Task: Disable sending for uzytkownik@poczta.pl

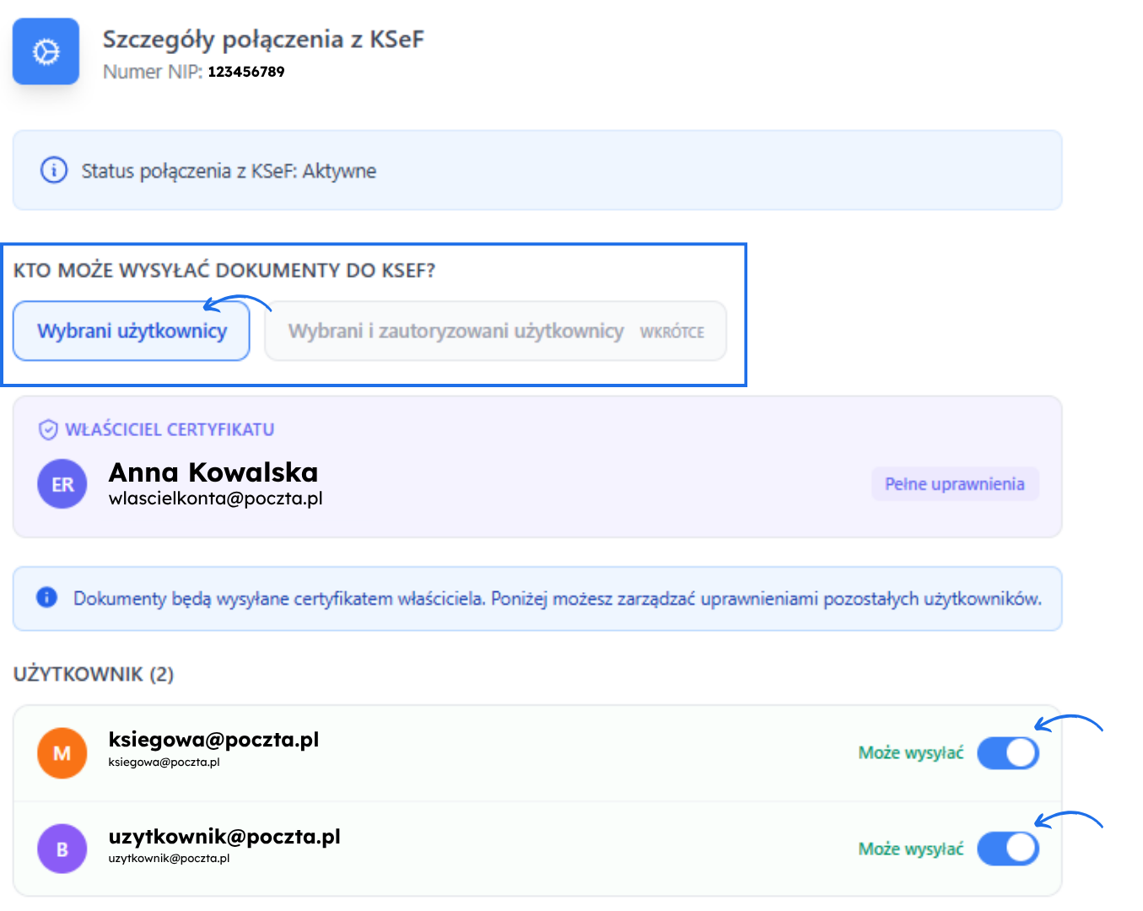Action: pos(1008,849)
